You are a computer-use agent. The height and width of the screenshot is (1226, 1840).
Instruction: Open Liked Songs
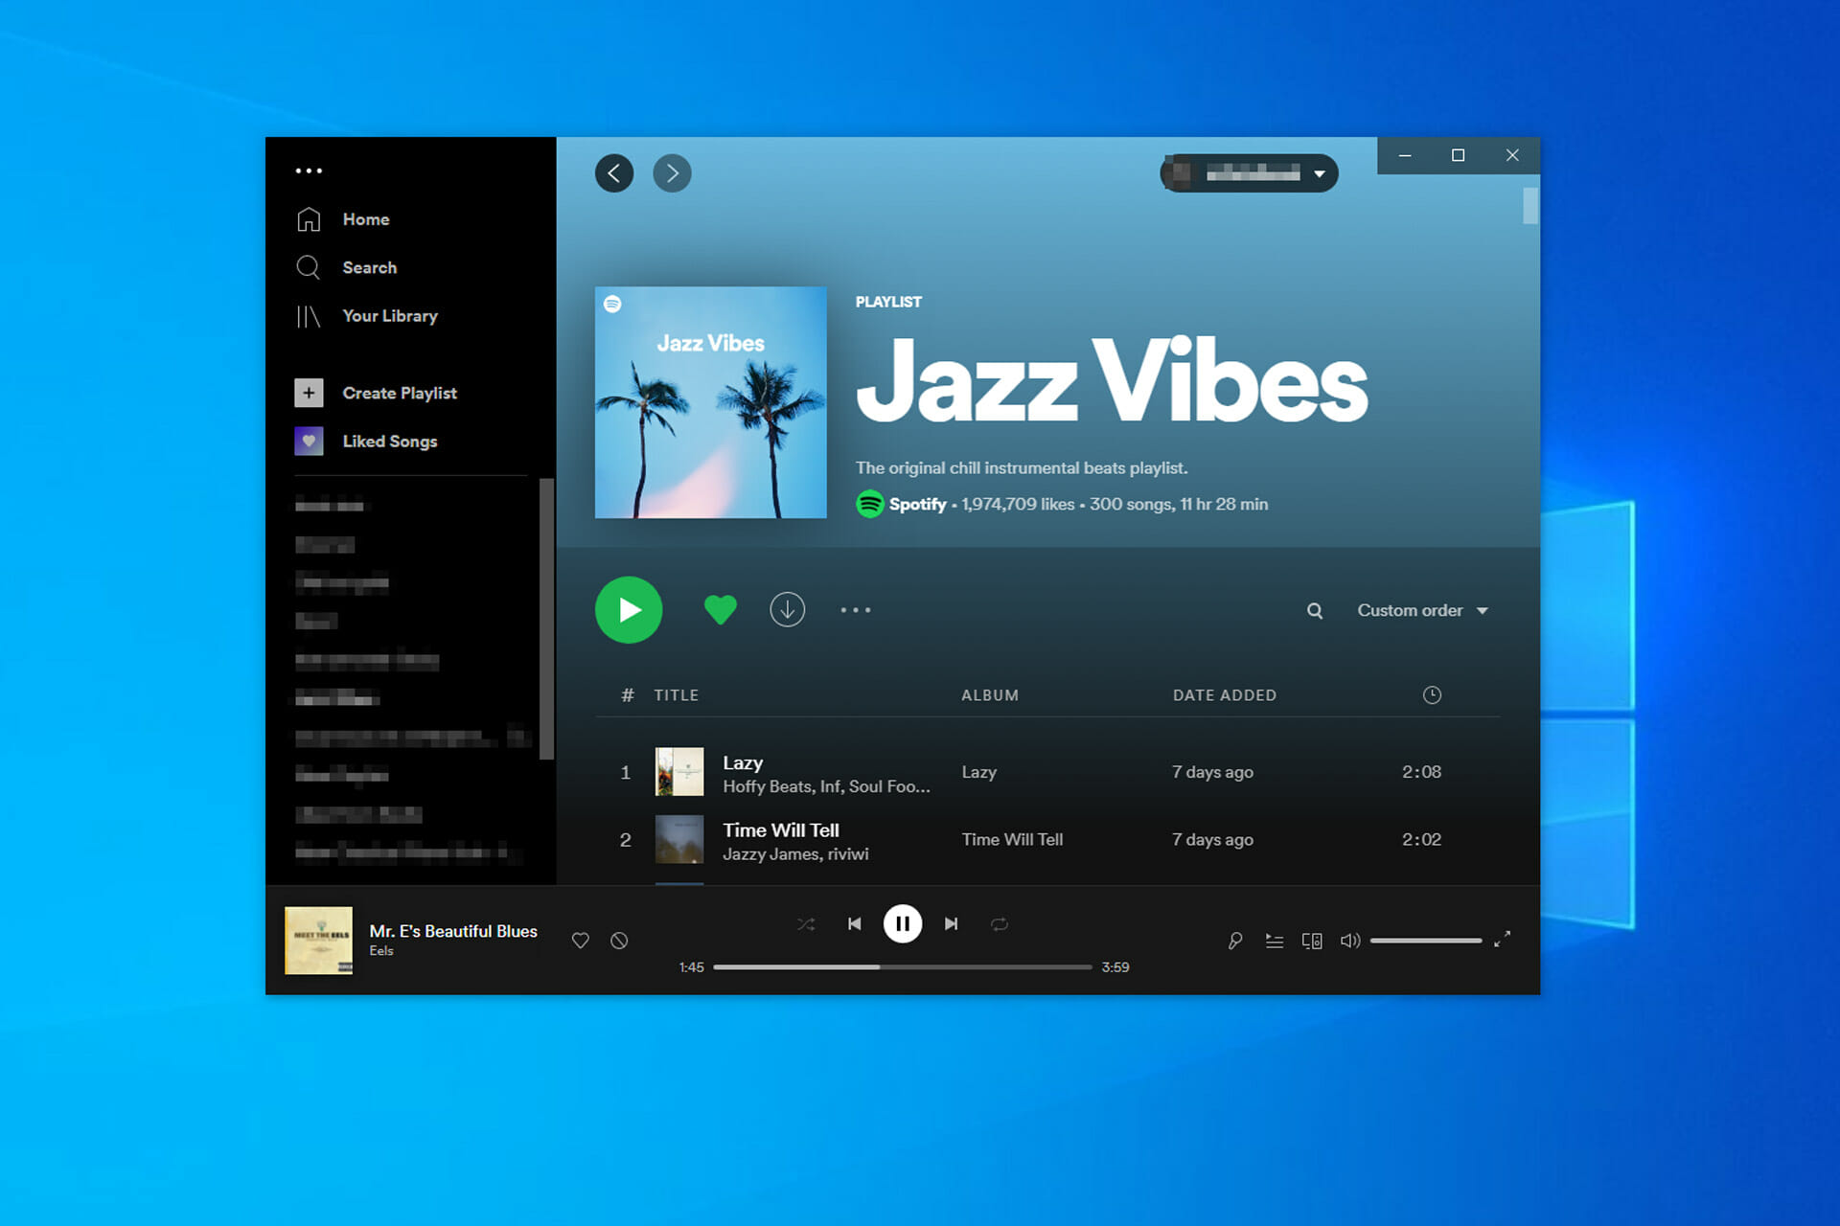[390, 441]
